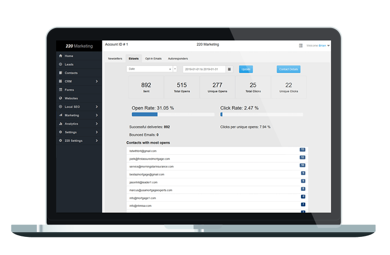Click the Home icon in sidebar

60,56
